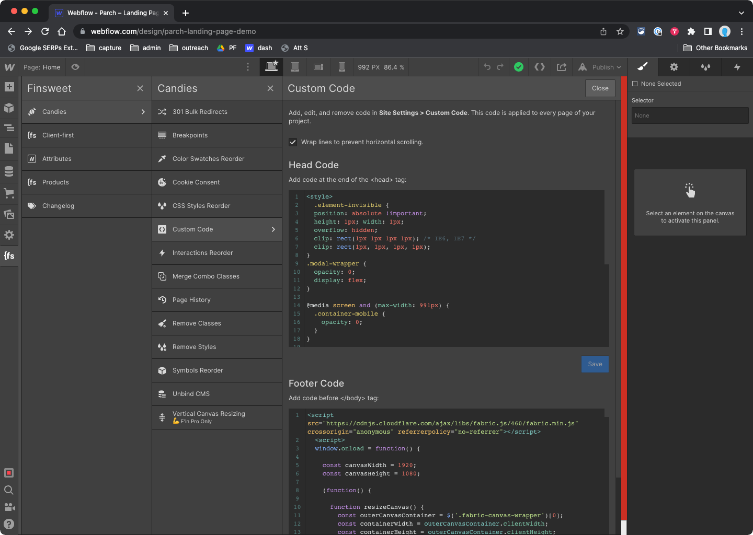753x535 pixels.
Task: Open Vertical Canvas Resizing candy
Action: point(217,417)
